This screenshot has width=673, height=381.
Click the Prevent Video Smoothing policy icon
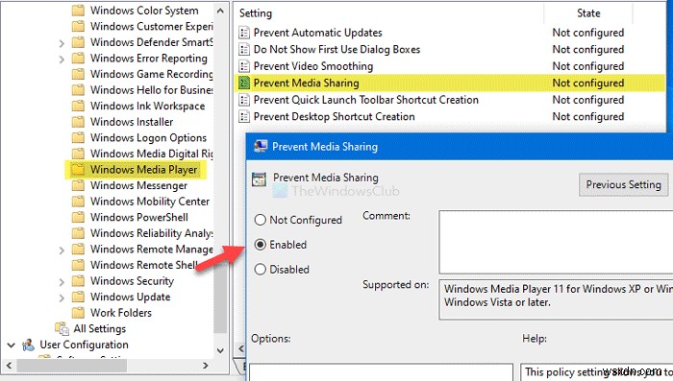244,66
